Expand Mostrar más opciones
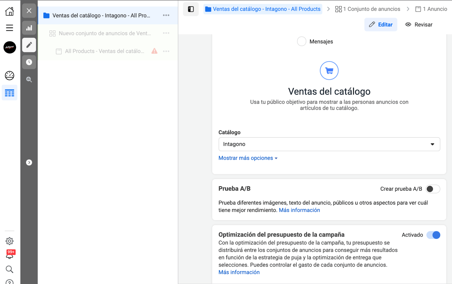Screen dimensions: 452x284 [x=248, y=158]
